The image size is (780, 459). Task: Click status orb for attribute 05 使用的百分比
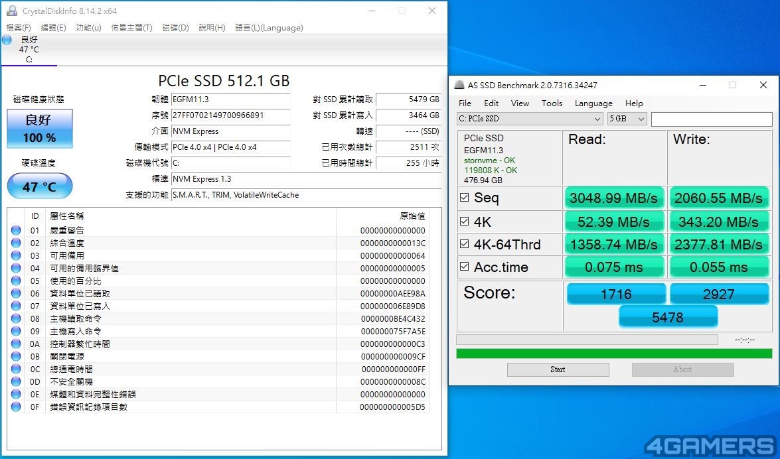coord(16,281)
